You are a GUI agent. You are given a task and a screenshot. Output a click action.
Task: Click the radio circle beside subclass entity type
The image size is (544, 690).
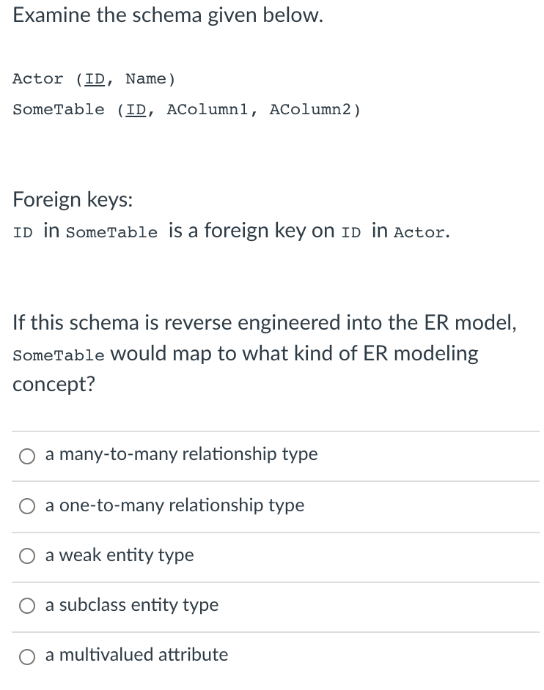pos(27,606)
